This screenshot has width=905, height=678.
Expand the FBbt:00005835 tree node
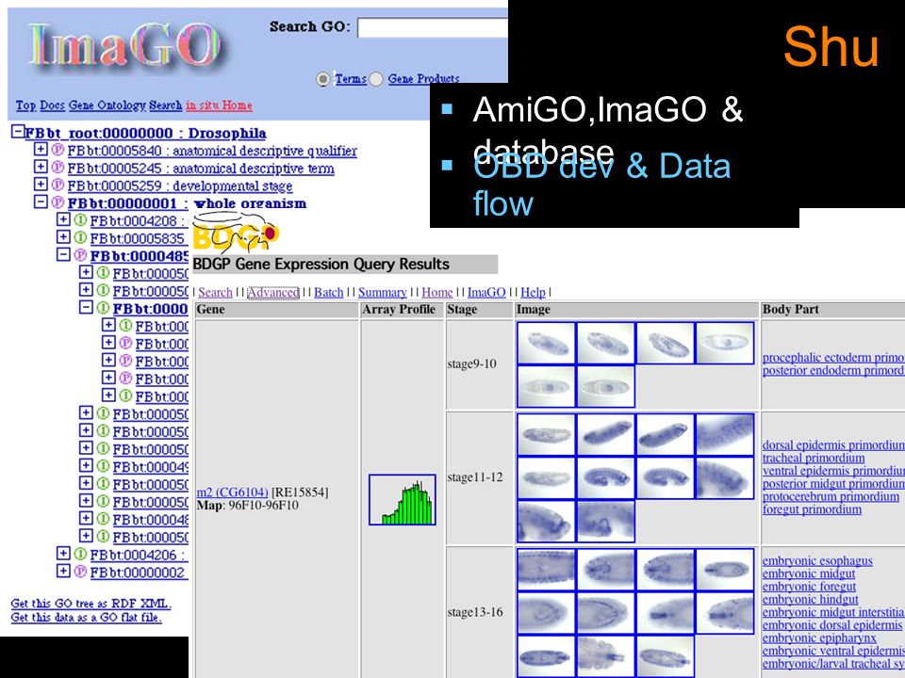(x=63, y=236)
